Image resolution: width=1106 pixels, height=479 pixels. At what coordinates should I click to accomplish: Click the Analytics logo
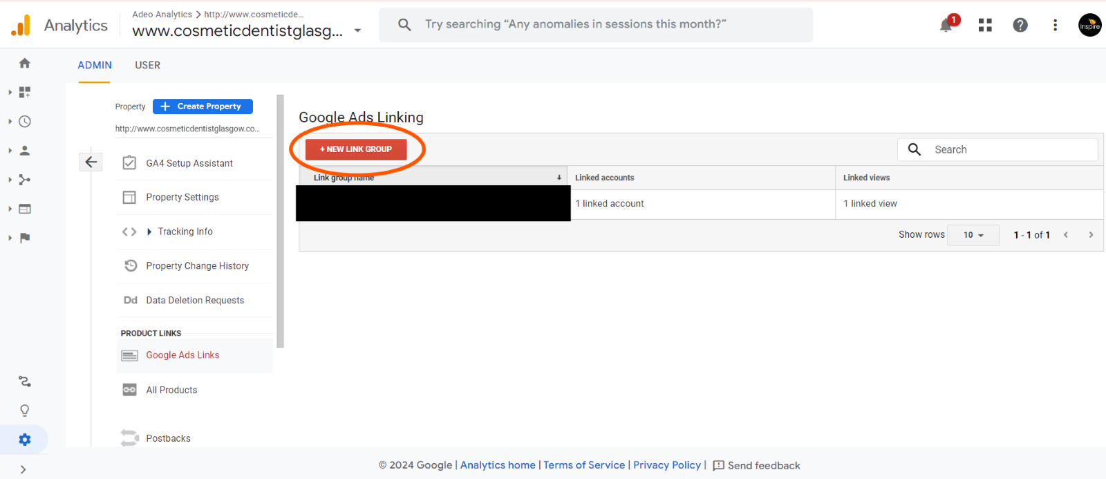tap(21, 25)
